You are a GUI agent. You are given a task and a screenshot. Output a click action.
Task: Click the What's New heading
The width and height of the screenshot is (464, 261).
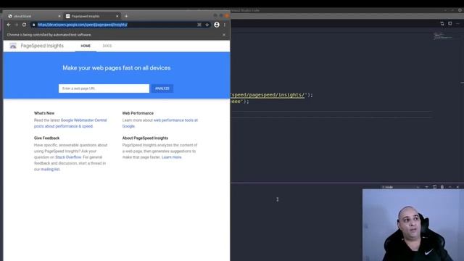pos(44,113)
